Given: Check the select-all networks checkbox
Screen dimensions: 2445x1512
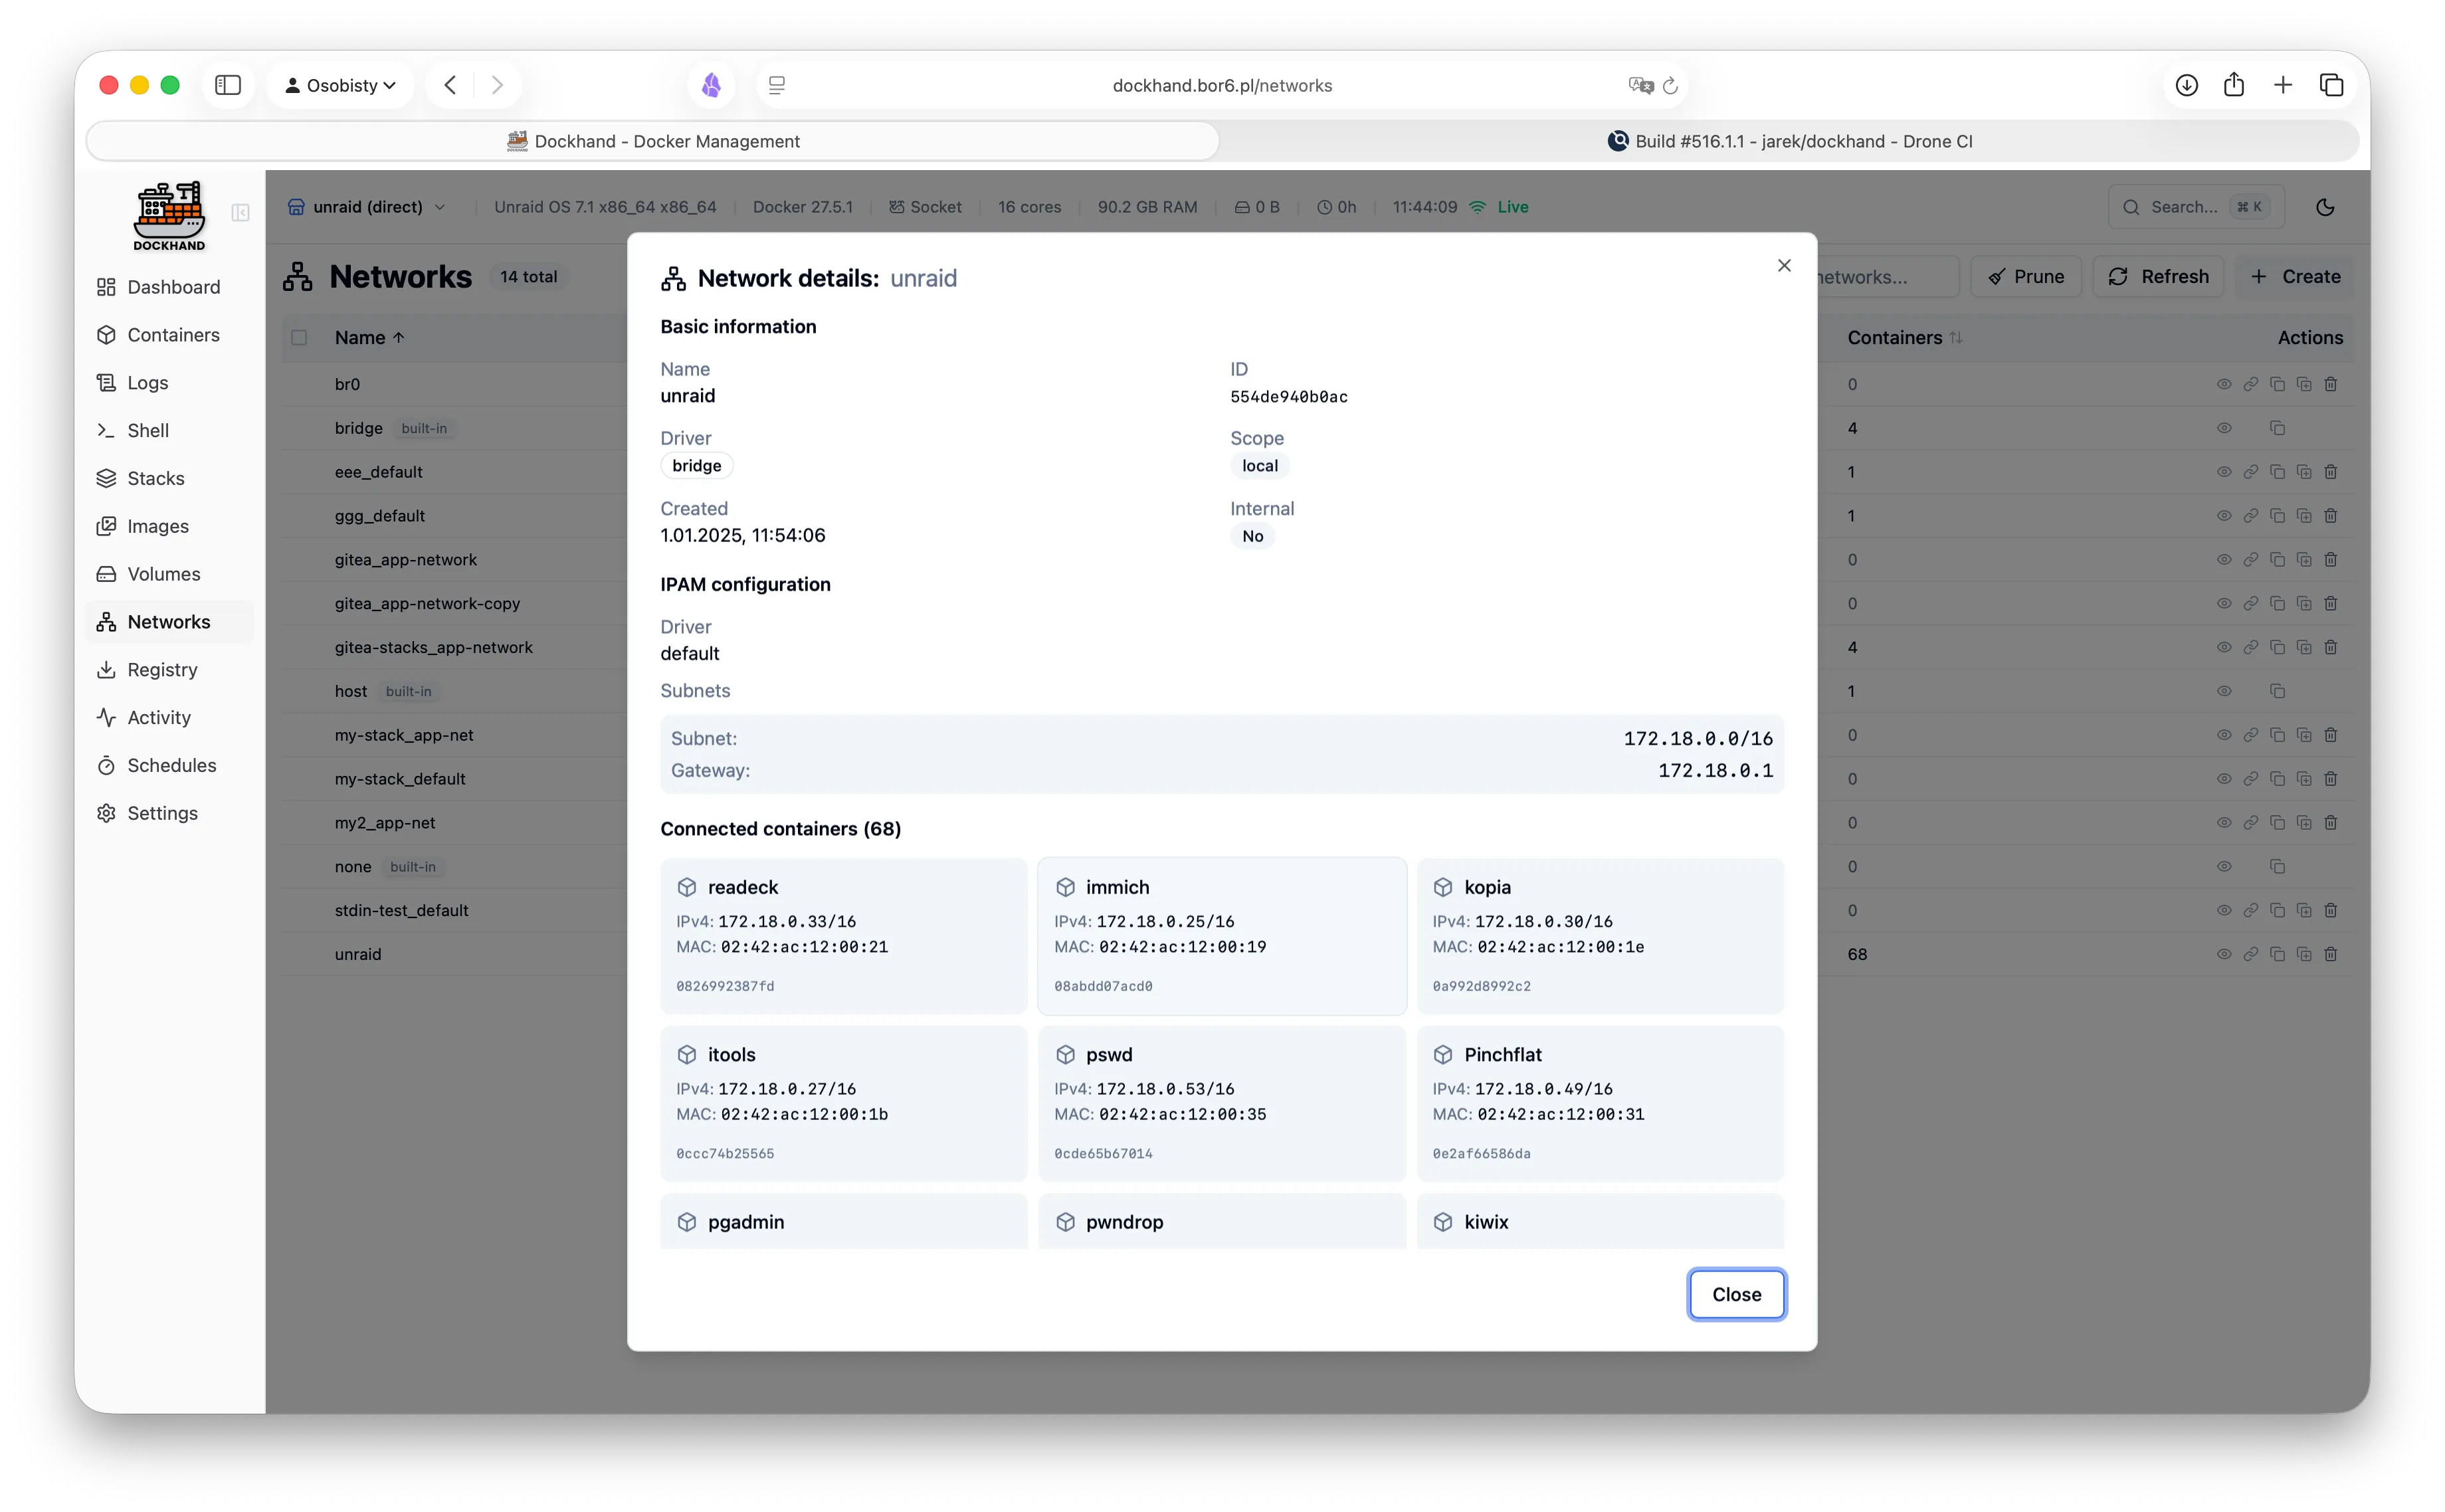Looking at the screenshot, I should [x=299, y=338].
